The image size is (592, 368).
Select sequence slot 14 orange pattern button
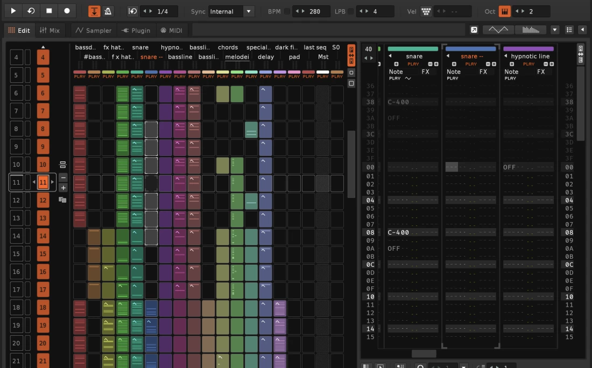(x=43, y=236)
